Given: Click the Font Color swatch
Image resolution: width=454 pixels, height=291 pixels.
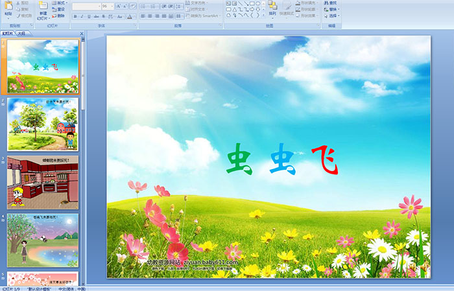Looking at the screenshot, I should 130,16.
